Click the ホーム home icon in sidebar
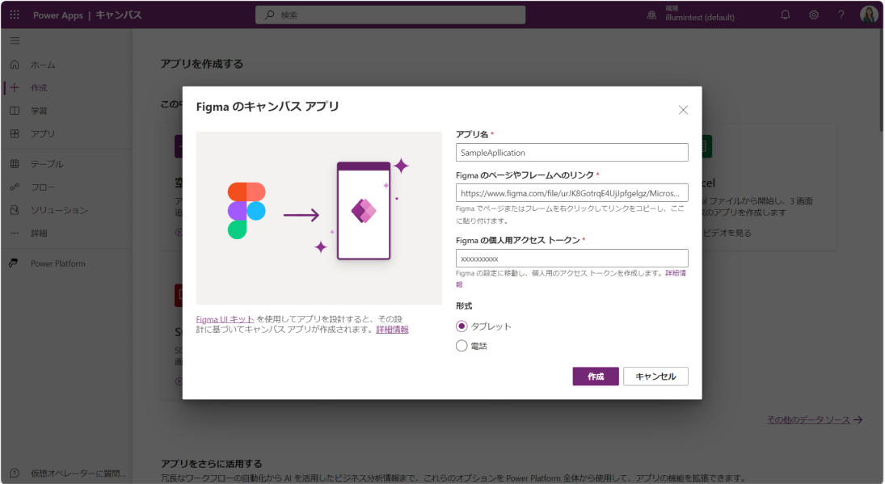Viewport: 885px width, 484px height. pos(15,65)
